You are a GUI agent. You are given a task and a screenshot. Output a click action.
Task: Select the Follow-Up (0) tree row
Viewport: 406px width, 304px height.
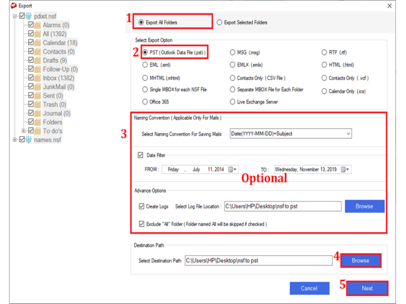(x=60, y=69)
